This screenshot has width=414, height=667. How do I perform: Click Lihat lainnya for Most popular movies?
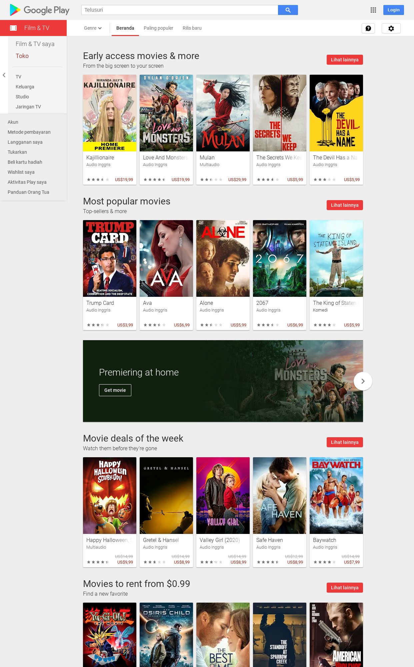345,205
